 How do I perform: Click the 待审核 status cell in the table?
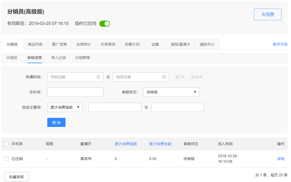tap(189, 159)
